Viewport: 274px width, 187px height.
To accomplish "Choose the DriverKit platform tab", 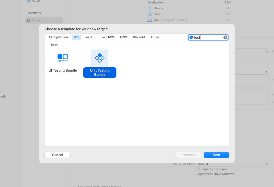I will 139,37.
